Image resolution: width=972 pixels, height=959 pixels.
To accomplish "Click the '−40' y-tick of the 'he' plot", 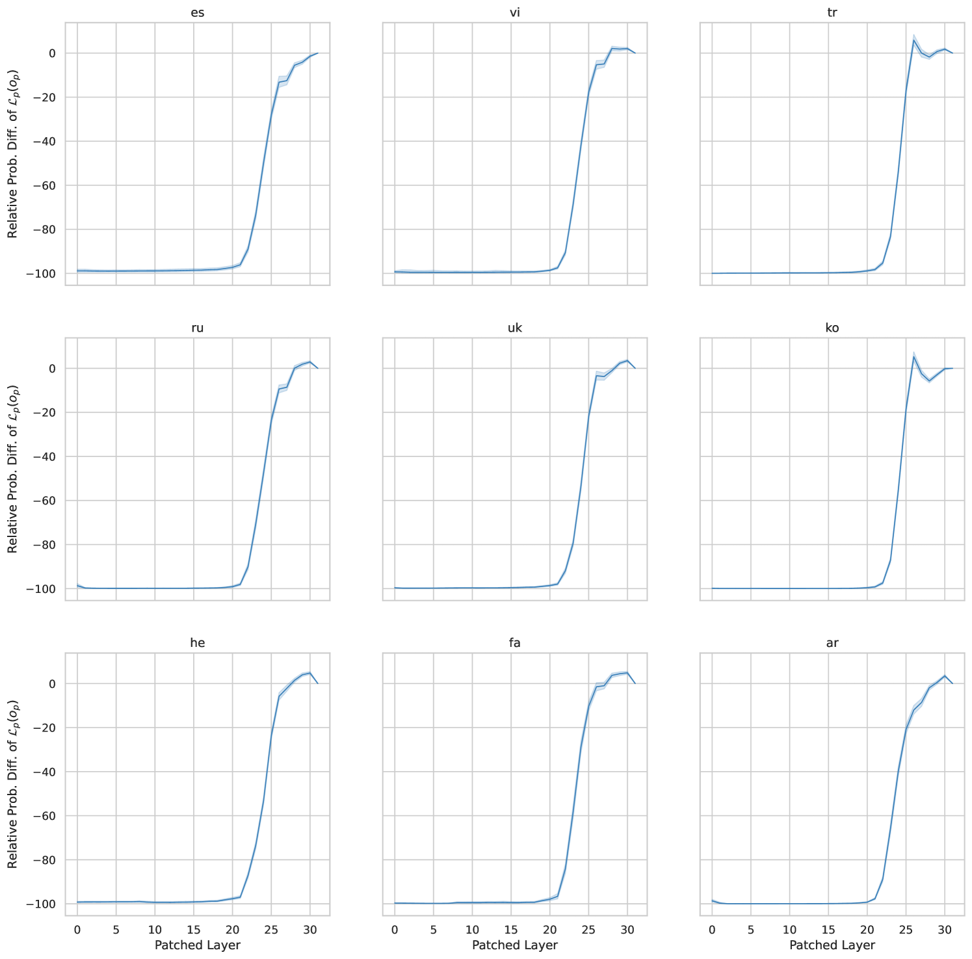I will [46, 772].
